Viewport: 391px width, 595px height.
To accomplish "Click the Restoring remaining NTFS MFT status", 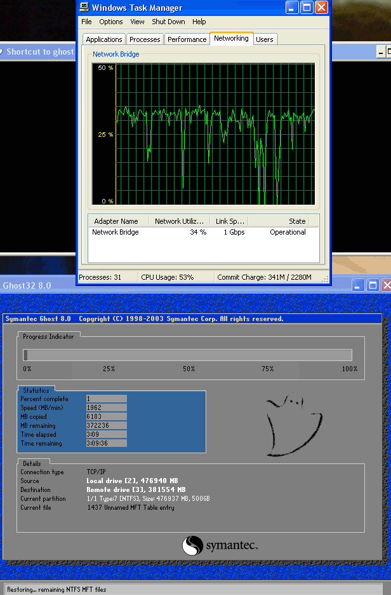I will tap(56, 589).
